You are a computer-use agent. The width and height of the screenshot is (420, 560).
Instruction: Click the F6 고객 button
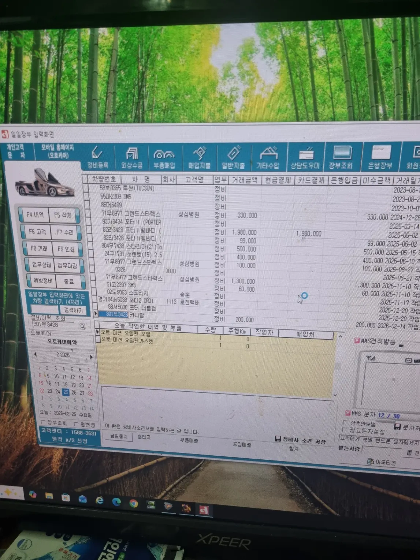tap(37, 232)
